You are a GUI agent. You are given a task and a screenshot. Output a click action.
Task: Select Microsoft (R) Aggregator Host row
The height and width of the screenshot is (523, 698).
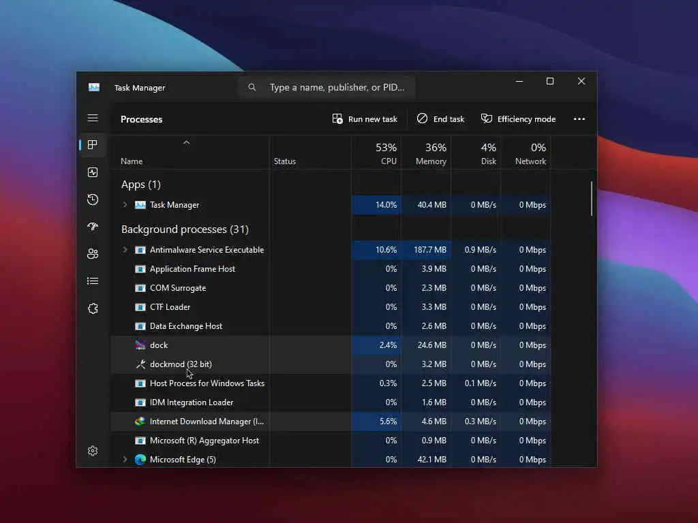[331, 441]
